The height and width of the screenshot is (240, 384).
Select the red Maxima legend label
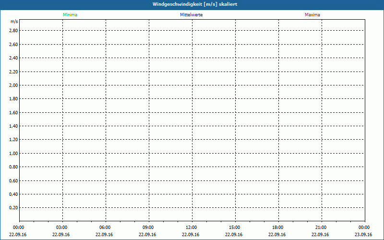(x=312, y=15)
